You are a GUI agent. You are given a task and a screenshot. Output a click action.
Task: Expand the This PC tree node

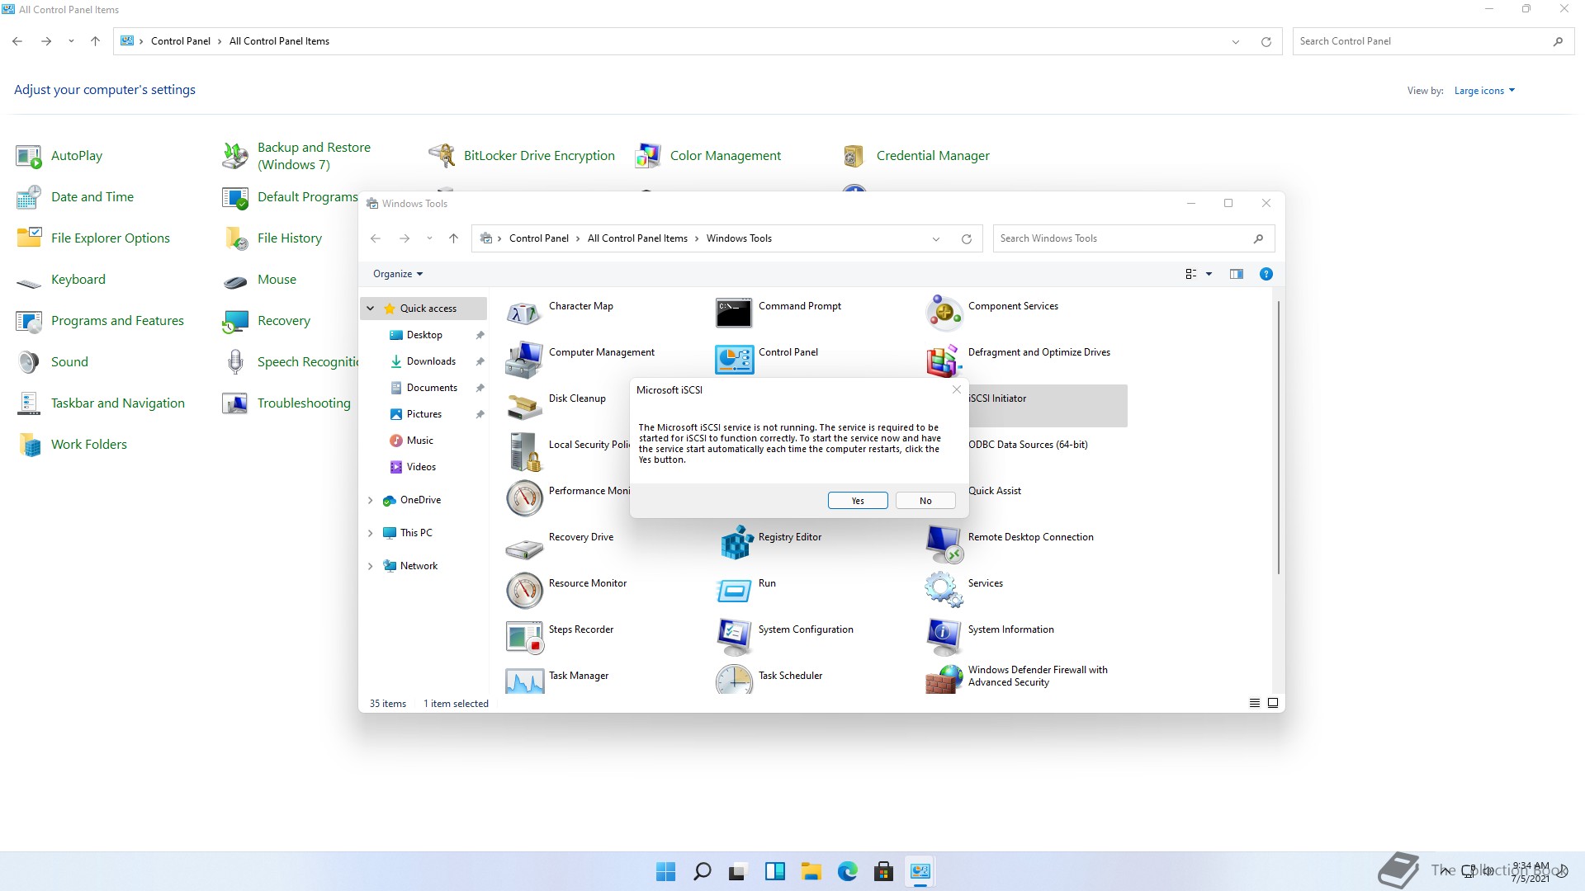tap(371, 533)
